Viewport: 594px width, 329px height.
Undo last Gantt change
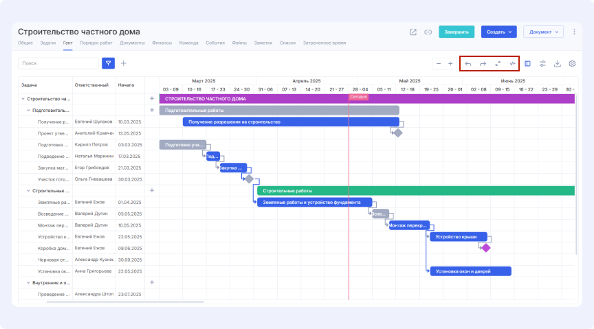coord(468,64)
